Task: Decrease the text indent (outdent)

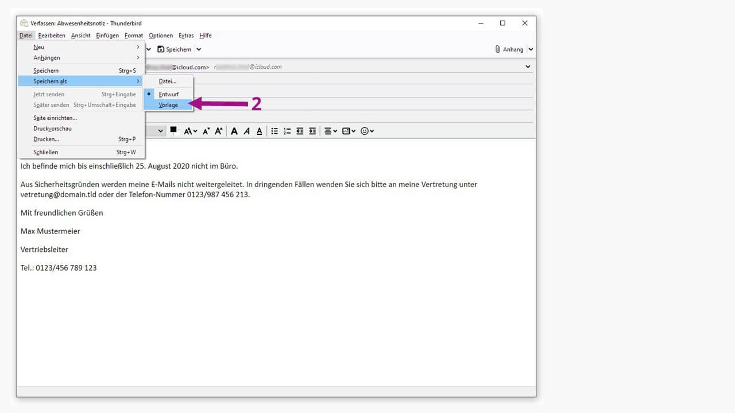Action: [x=300, y=131]
